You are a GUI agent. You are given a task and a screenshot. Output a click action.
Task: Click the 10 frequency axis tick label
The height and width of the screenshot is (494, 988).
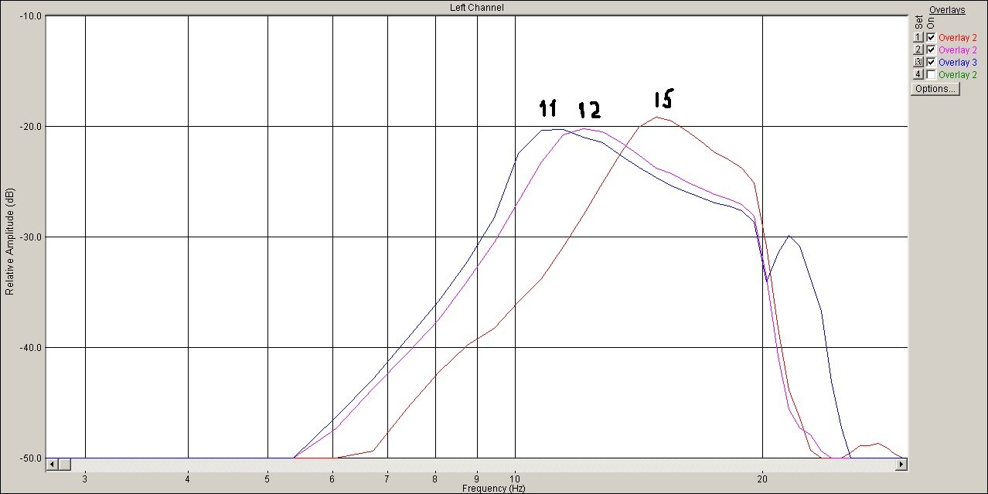pyautogui.click(x=515, y=479)
